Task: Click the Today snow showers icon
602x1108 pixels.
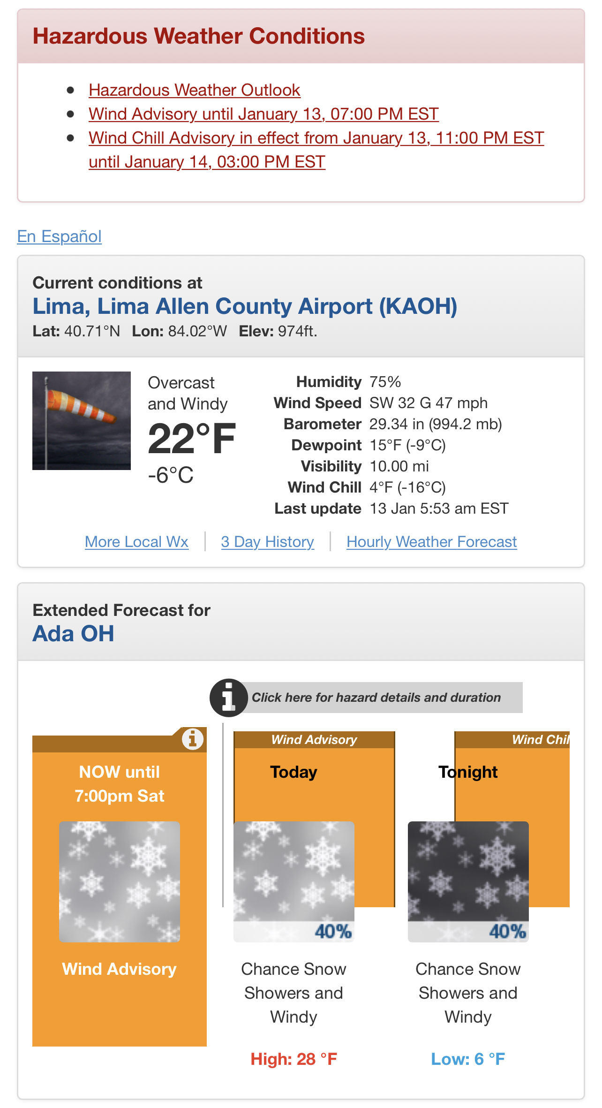Action: point(294,882)
